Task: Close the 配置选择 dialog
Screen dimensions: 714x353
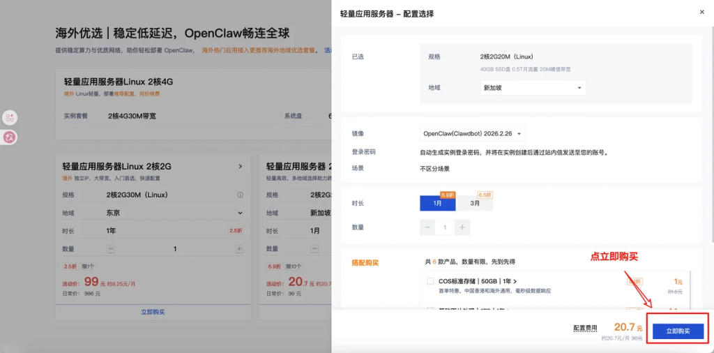Action: [x=701, y=12]
